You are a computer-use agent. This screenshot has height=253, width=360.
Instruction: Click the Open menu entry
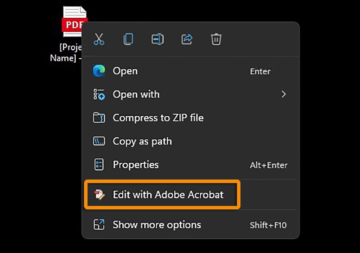125,71
